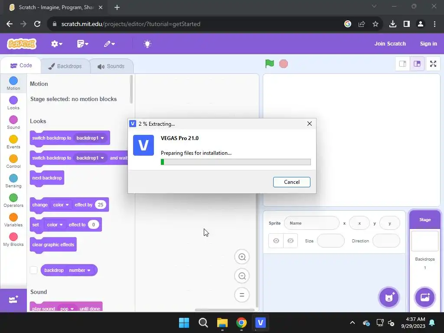Select the Operators block category

point(13,200)
